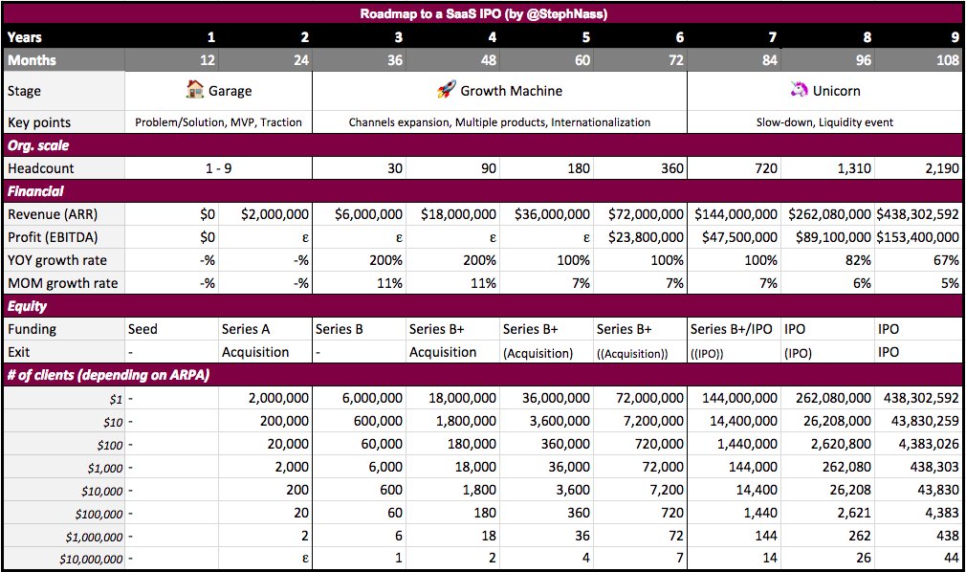Select the clients cell 4,383,026

click(918, 445)
